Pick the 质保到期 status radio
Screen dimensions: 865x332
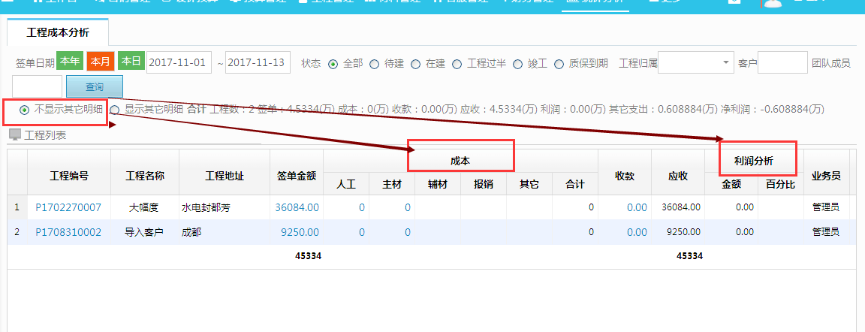[559, 64]
